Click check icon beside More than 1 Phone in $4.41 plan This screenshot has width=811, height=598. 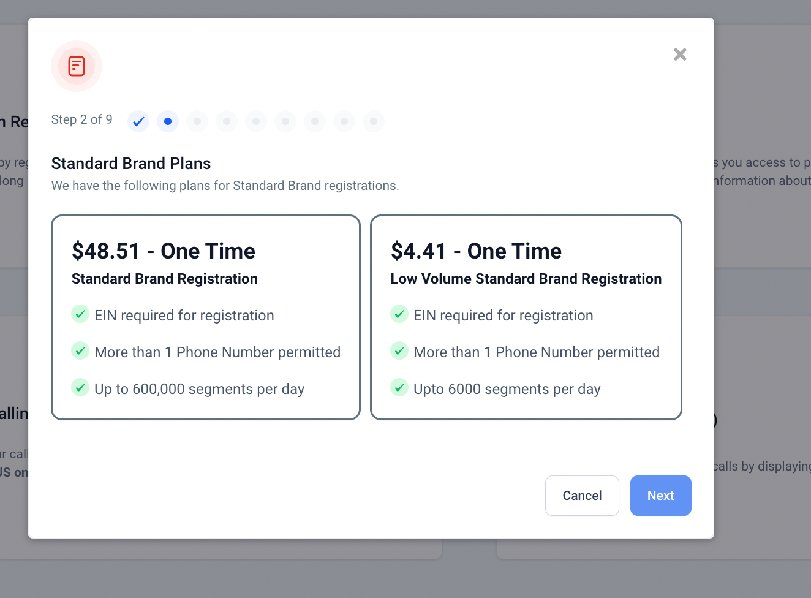(399, 351)
